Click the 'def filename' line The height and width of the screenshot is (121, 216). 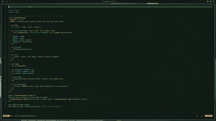pos(16,47)
